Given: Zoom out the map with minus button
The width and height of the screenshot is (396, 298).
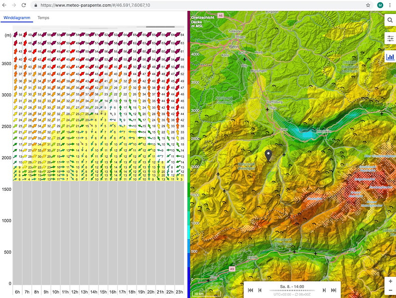Looking at the screenshot, I should [x=391, y=291].
